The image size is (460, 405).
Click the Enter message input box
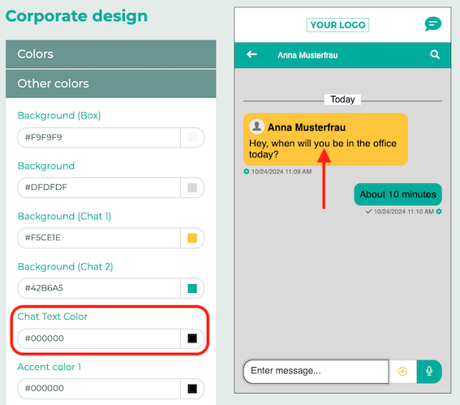(x=316, y=372)
